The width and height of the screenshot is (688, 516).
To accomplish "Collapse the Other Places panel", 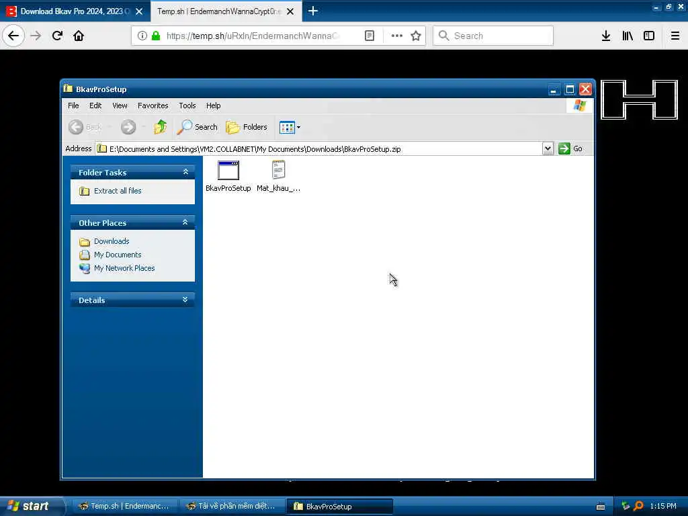I will 185,222.
